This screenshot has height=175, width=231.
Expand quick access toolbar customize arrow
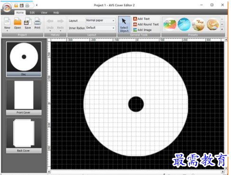tap(37, 5)
